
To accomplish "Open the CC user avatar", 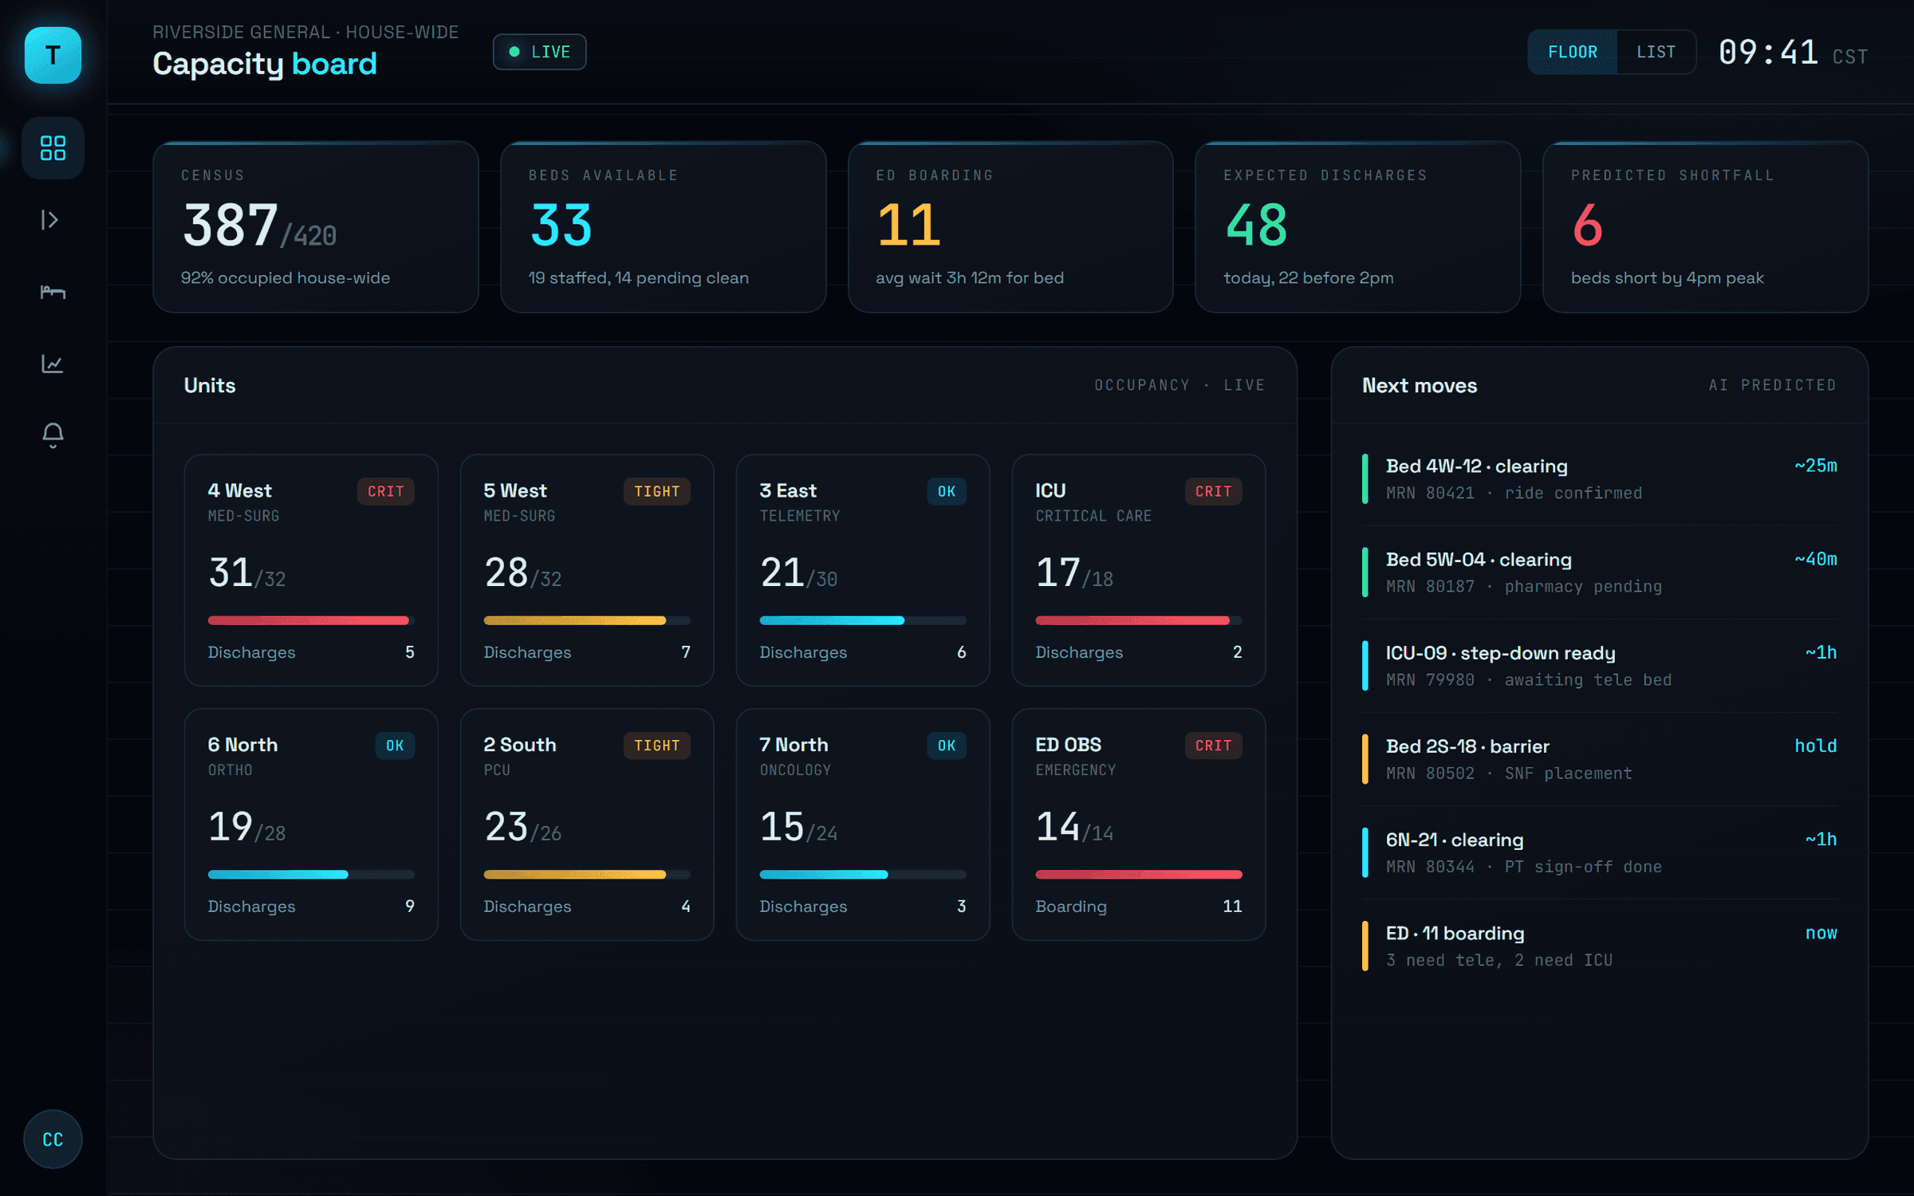I will pyautogui.click(x=53, y=1139).
